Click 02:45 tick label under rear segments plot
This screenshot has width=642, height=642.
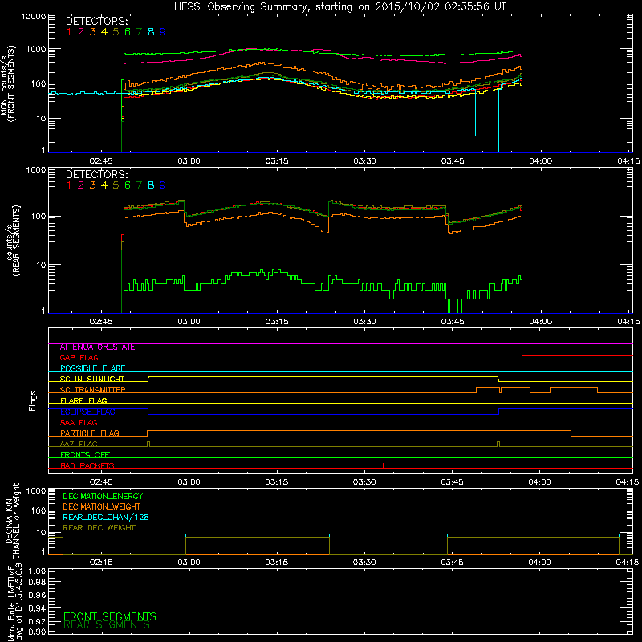(x=101, y=322)
